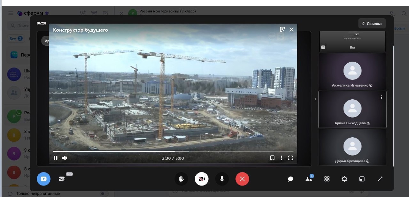Screen dimensions: 409x197
Task: Mute the video player volume icon
Action: point(65,158)
